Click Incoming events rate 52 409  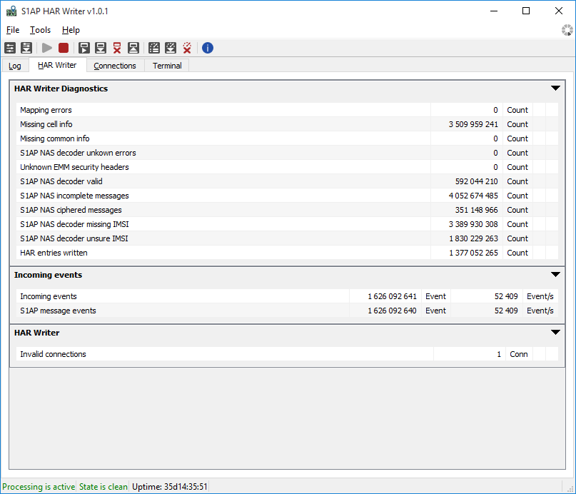(506, 296)
